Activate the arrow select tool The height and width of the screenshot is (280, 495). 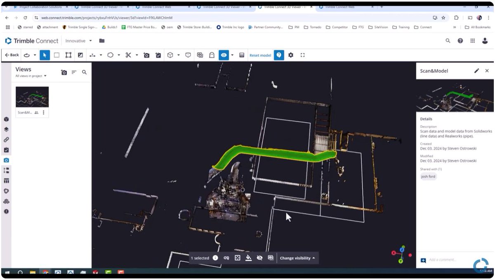[x=45, y=55]
